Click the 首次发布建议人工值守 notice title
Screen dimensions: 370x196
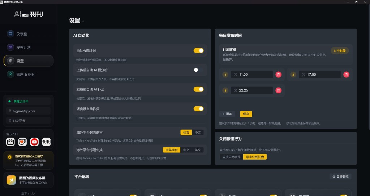[29, 156]
